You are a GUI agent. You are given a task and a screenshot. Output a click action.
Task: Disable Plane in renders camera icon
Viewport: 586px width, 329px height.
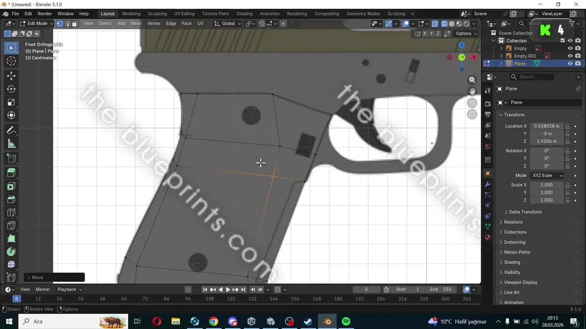[578, 64]
